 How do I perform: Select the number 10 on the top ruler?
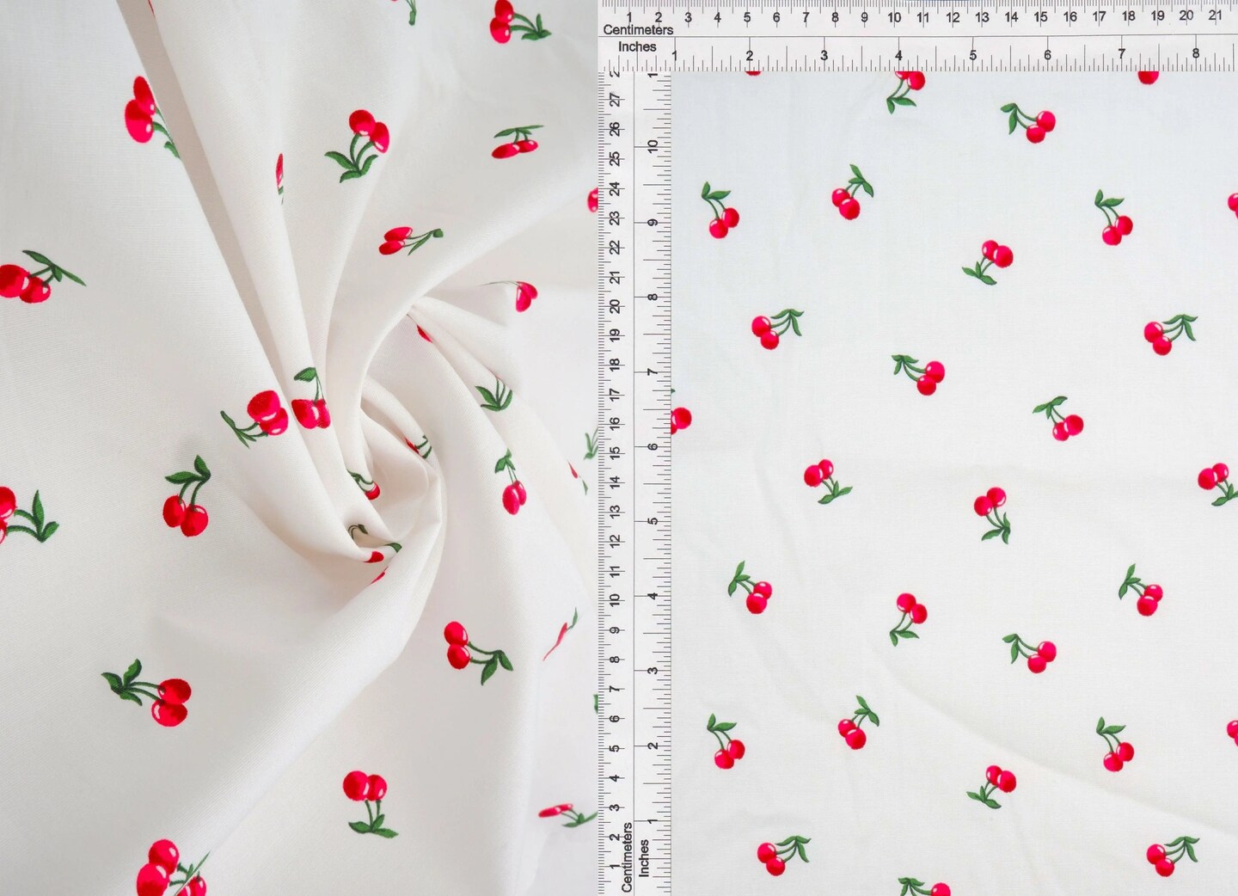pos(894,15)
